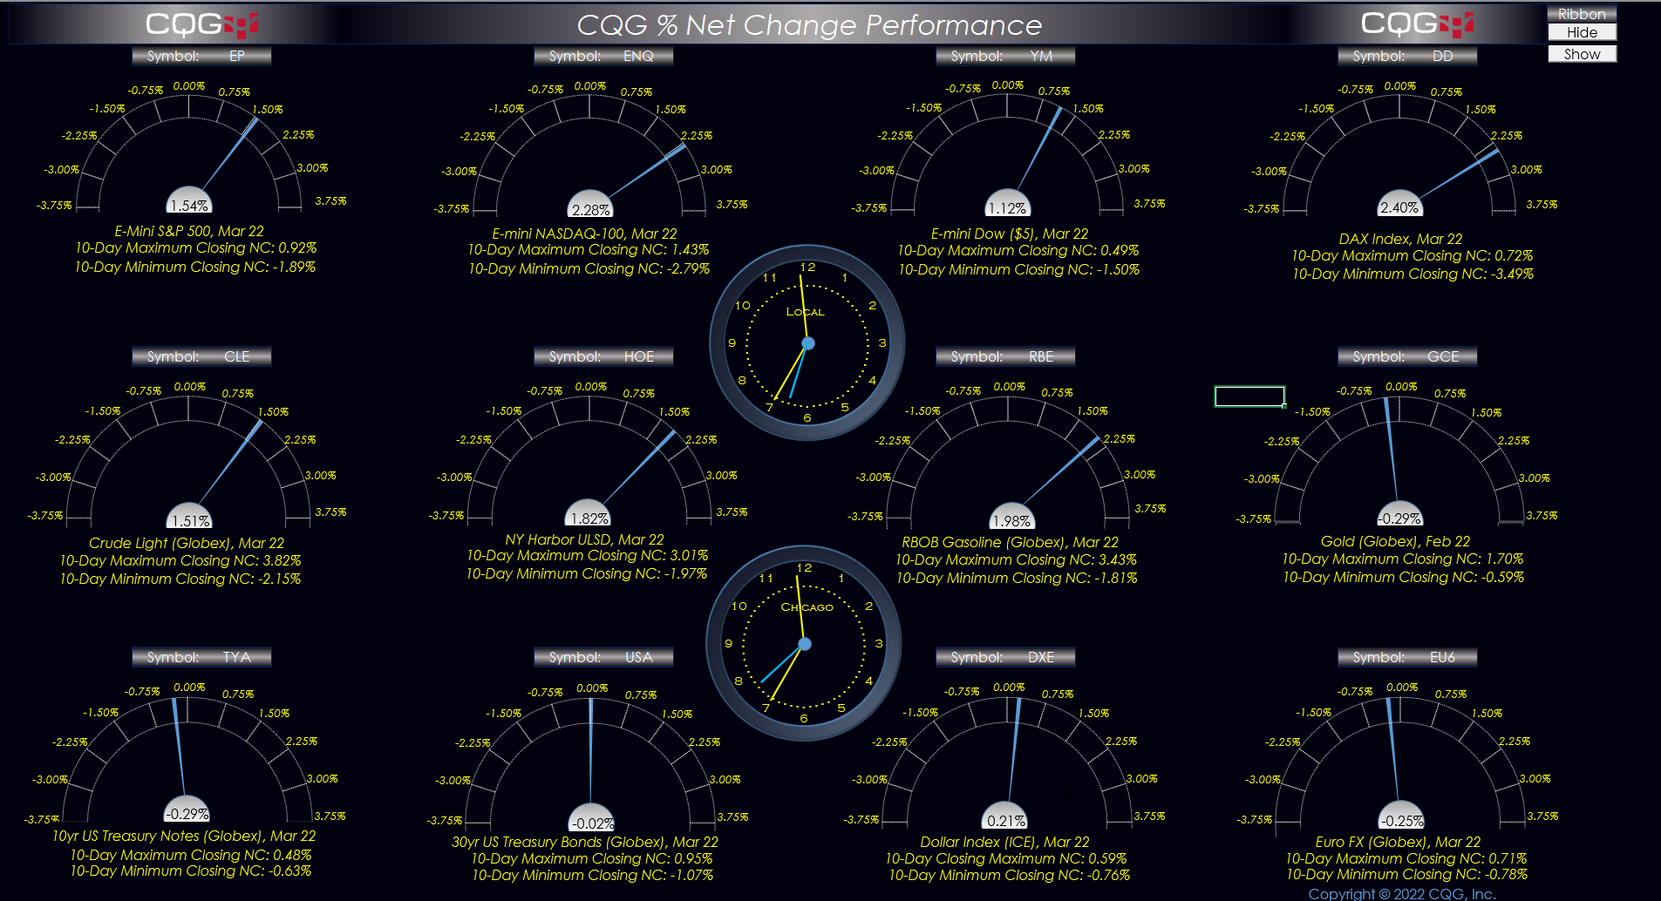The image size is (1661, 901).
Task: Click HOE 10-Day Maximum Closing NC: 3.01%
Action: coord(588,555)
